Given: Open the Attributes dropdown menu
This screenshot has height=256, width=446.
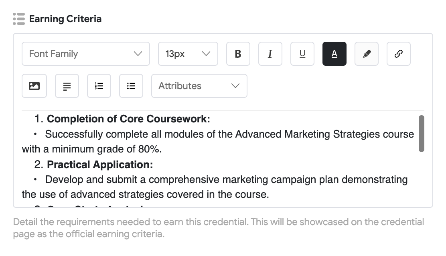Looking at the screenshot, I should (199, 86).
